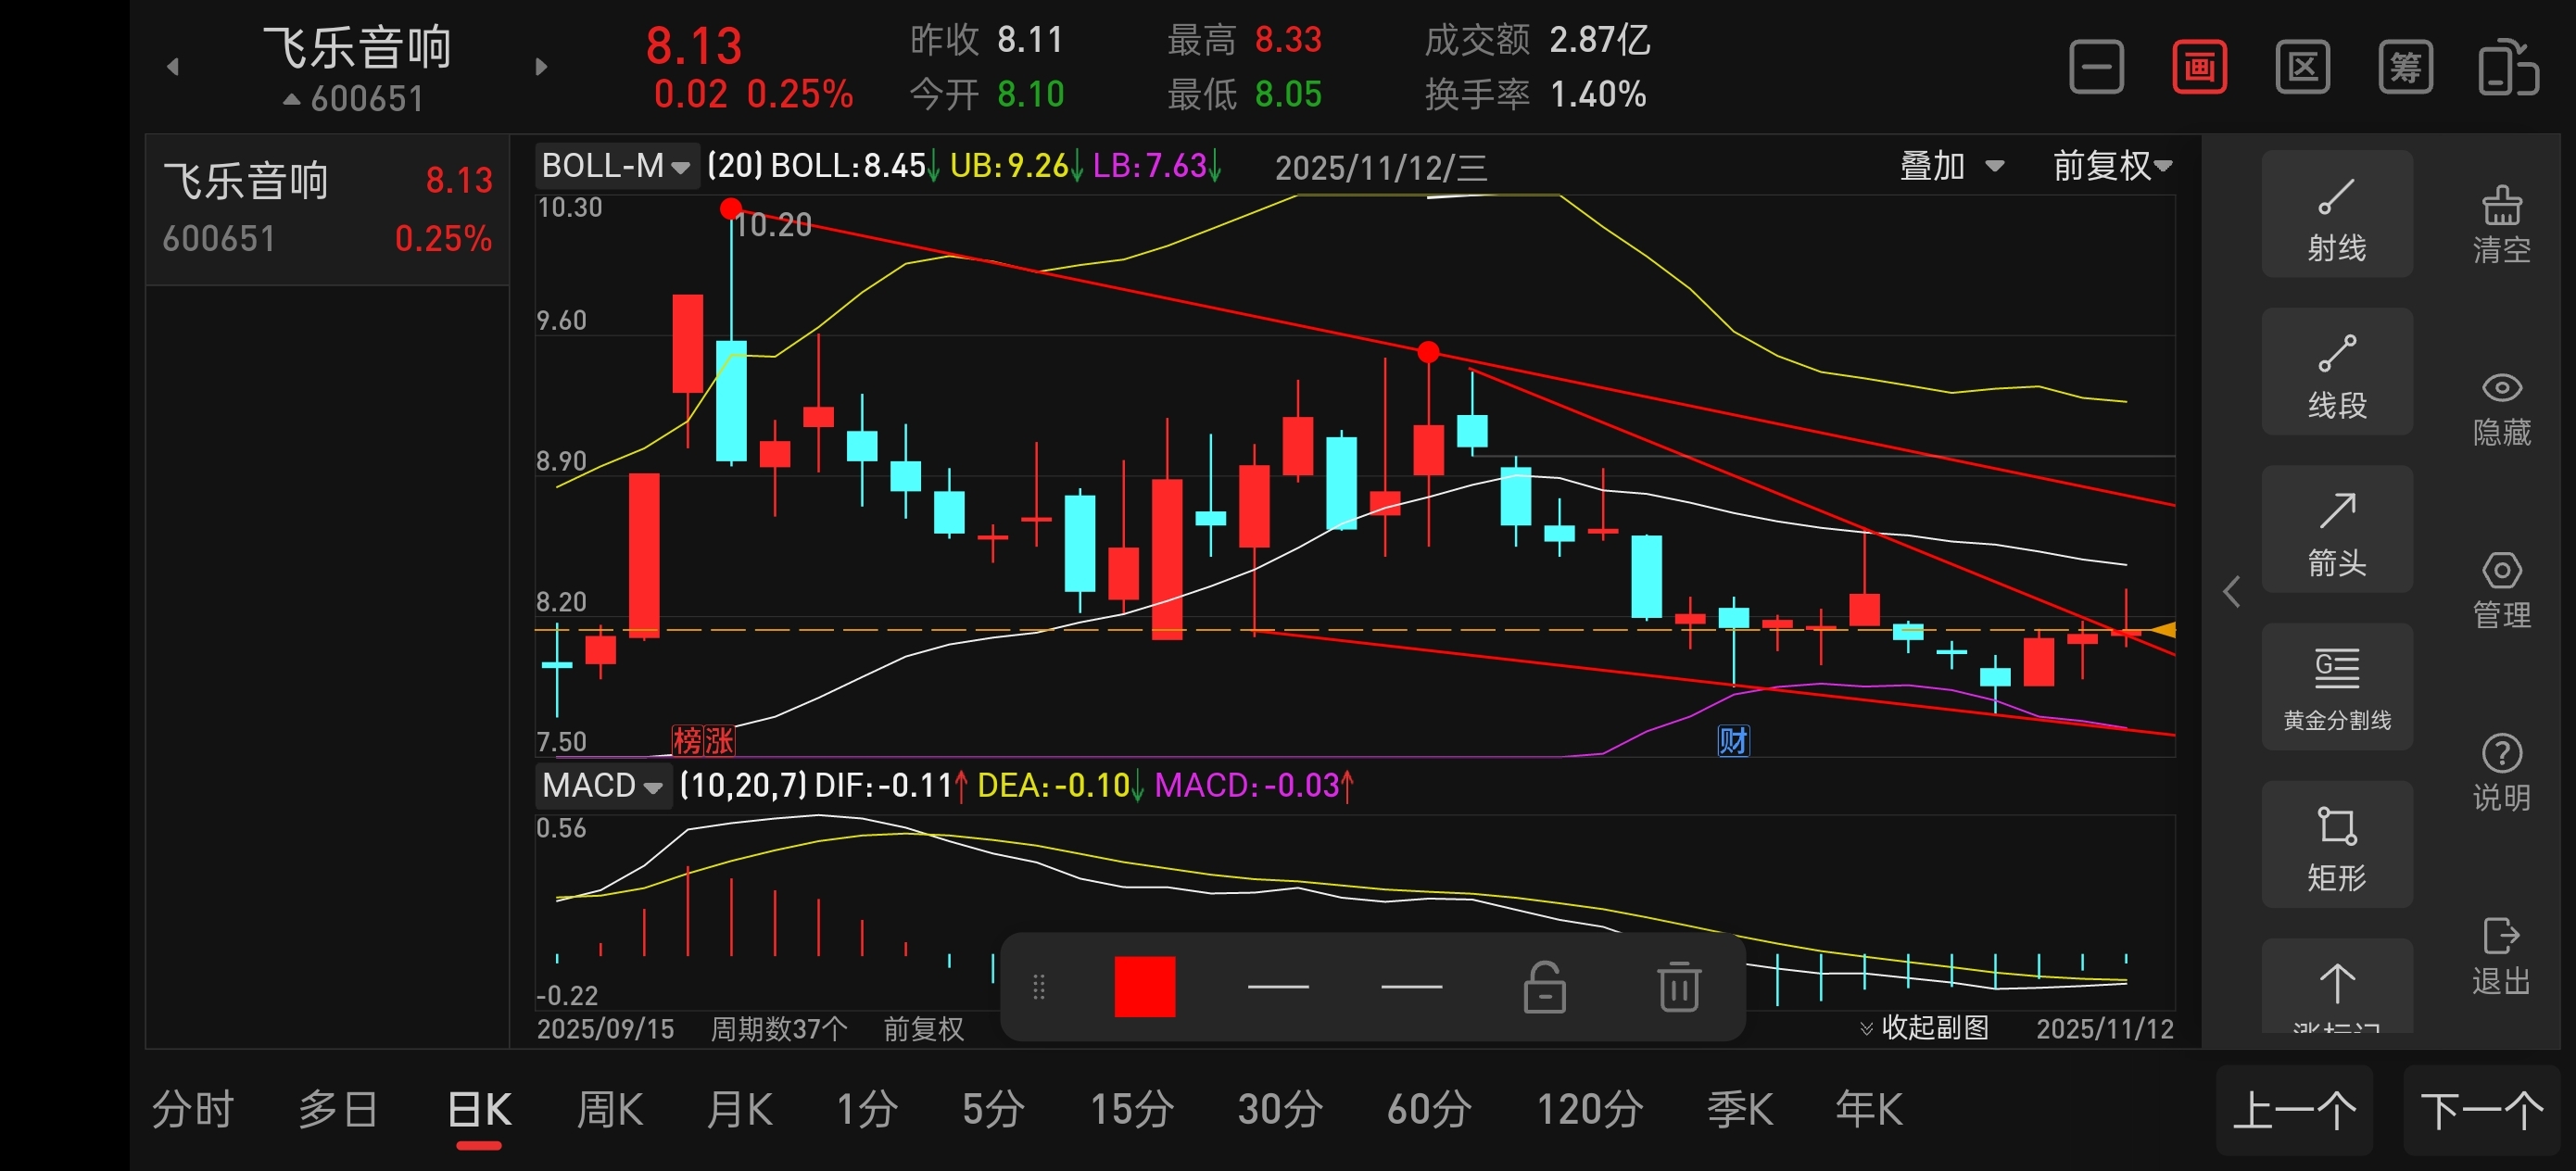Collapse sub-chart via 收起副图 link
Image resolution: width=2576 pixels, height=1171 pixels.
[1923, 1027]
